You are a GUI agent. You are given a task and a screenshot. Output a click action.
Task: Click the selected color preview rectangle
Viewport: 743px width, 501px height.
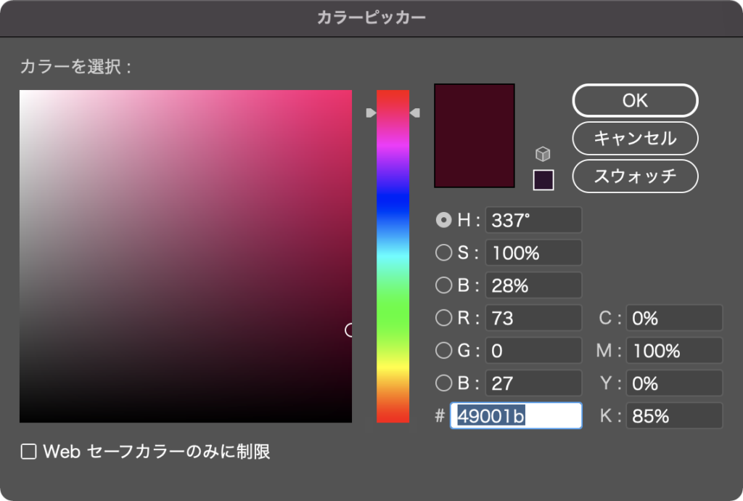click(x=474, y=135)
